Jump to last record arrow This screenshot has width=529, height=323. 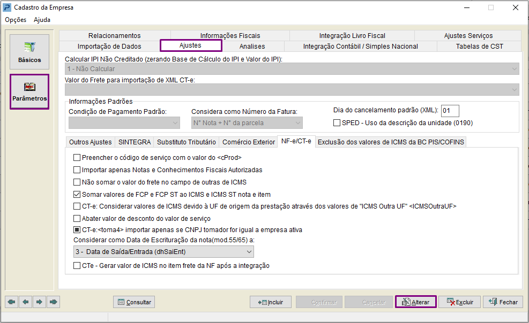tap(53, 302)
